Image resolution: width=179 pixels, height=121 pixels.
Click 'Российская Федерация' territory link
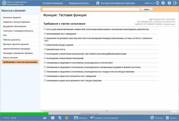53,3
